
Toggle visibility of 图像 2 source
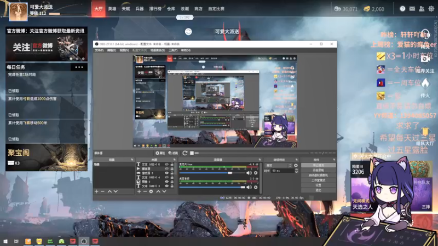[167, 181]
